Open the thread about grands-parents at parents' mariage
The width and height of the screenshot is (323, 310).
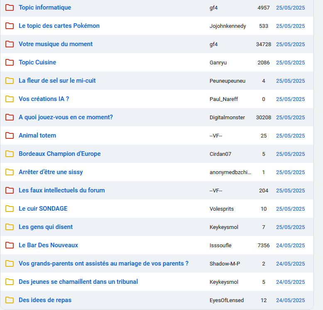coord(103,263)
